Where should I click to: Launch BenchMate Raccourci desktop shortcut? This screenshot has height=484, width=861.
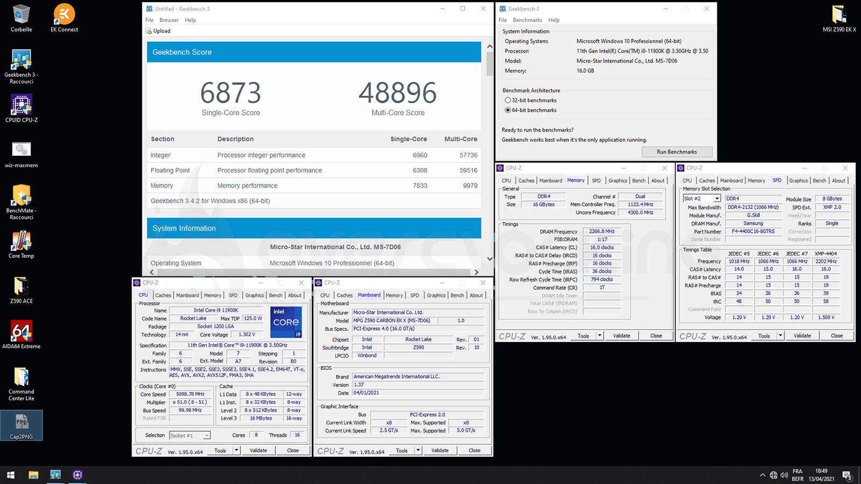coord(22,202)
